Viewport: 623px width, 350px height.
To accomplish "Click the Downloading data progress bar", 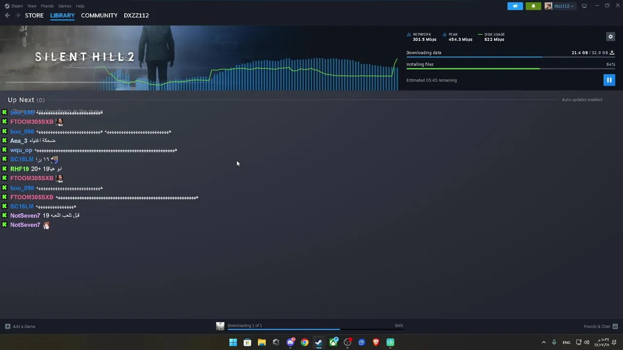I will 510,57.
